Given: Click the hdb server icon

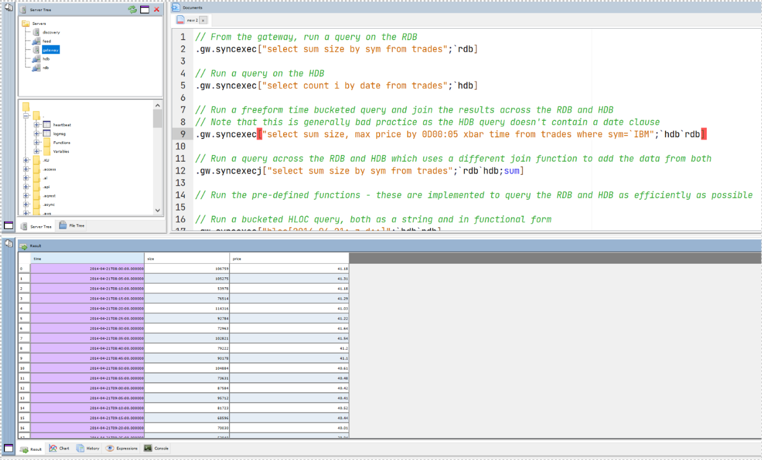Looking at the screenshot, I should (36, 59).
